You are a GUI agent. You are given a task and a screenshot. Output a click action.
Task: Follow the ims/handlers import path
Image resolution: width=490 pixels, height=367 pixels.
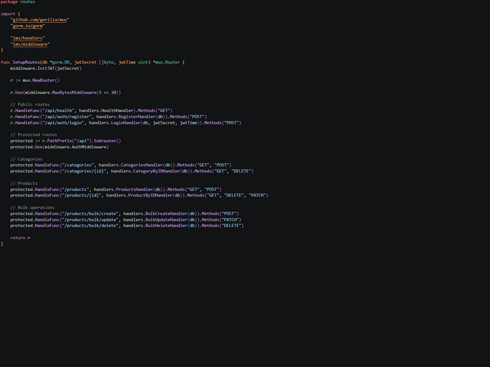(x=28, y=38)
